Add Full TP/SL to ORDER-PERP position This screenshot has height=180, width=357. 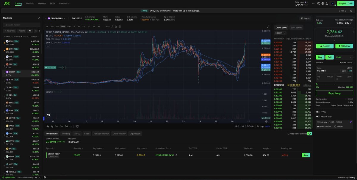tap(191, 155)
